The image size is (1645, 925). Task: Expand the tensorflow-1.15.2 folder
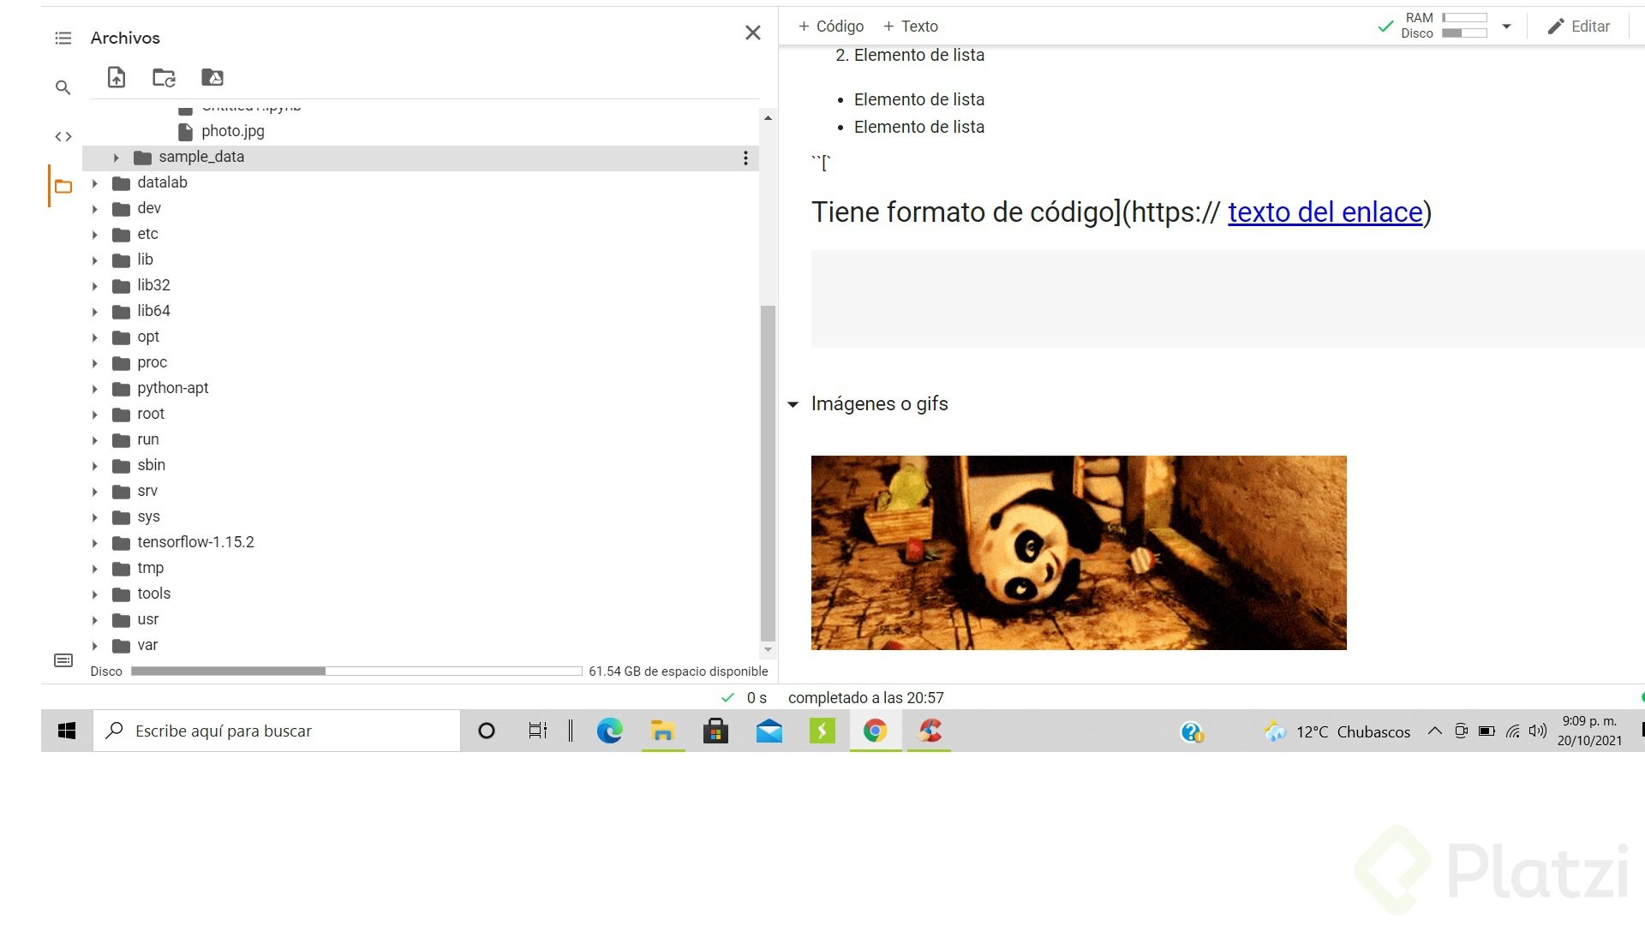click(95, 543)
